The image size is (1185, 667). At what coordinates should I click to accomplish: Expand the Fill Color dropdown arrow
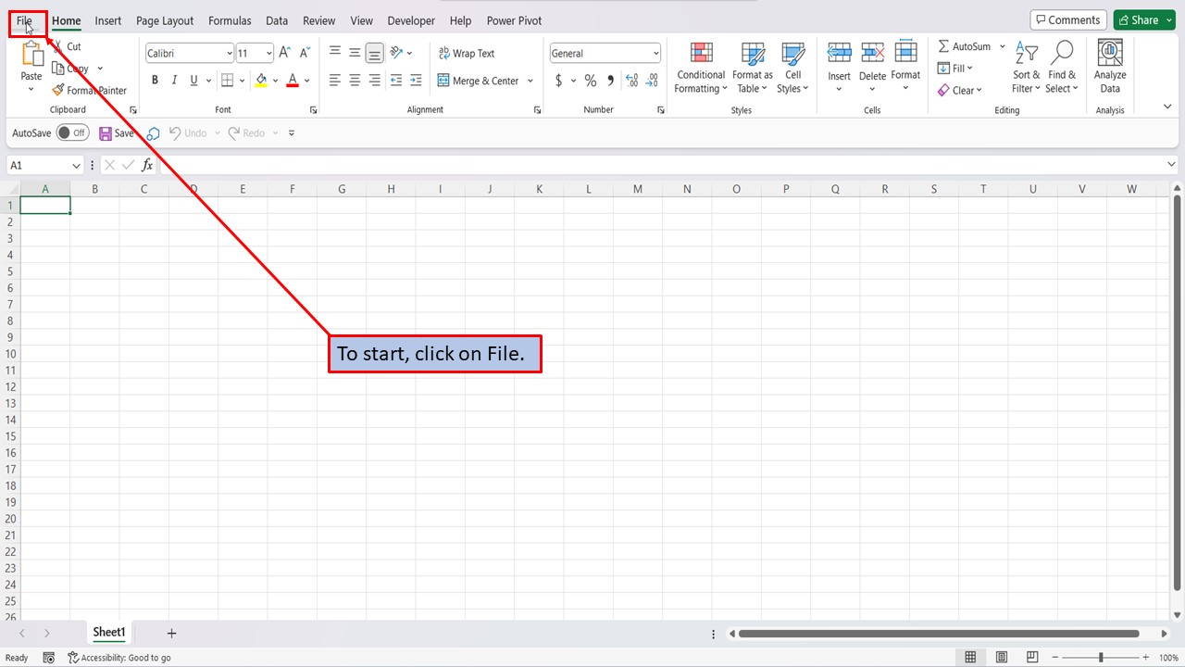click(275, 81)
